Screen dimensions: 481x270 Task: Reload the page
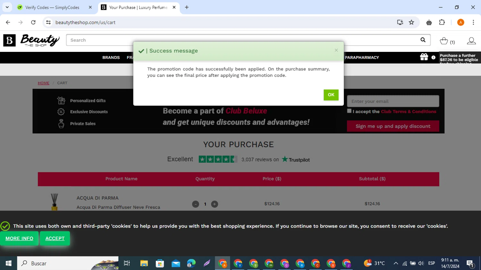33,22
